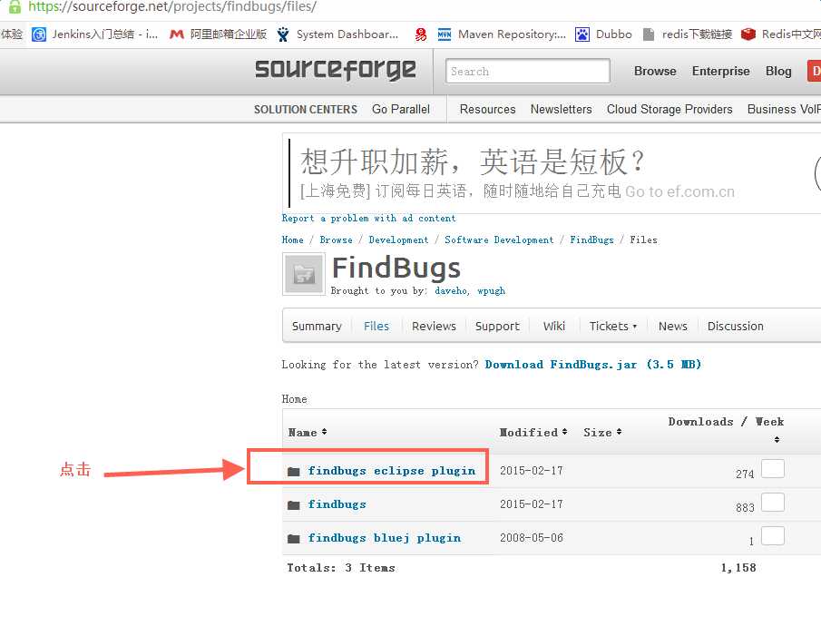821x626 pixels.
Task: Open the Dubbo paw bookmark icon
Action: coord(582,34)
